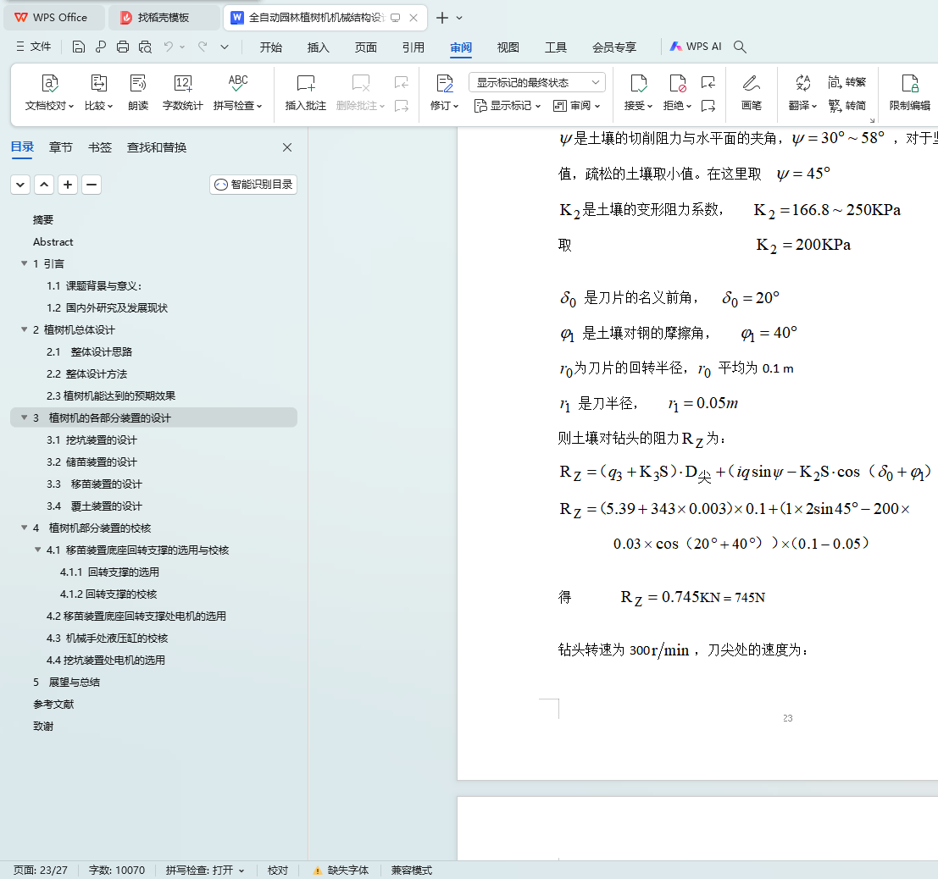
Task: Jump to next revision icon
Action: coord(708,106)
